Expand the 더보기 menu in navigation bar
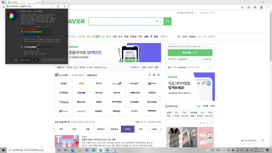This screenshot has width=272, height=153. [164, 36]
